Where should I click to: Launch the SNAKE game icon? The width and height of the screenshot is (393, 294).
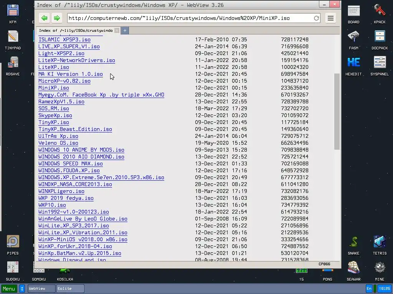(x=353, y=245)
